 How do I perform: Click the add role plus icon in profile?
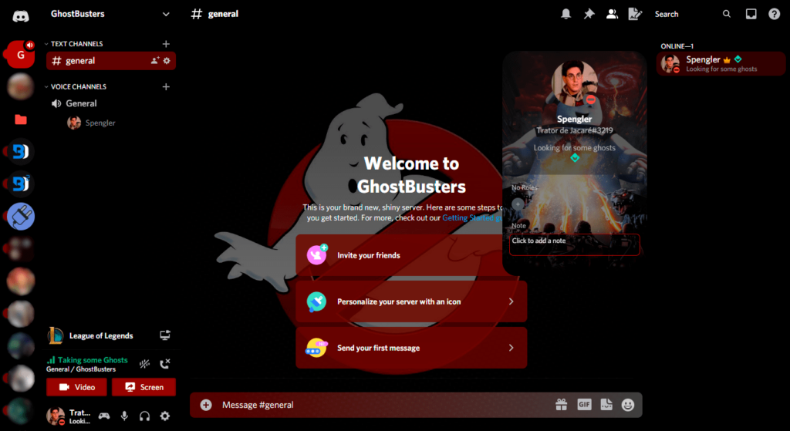click(518, 204)
